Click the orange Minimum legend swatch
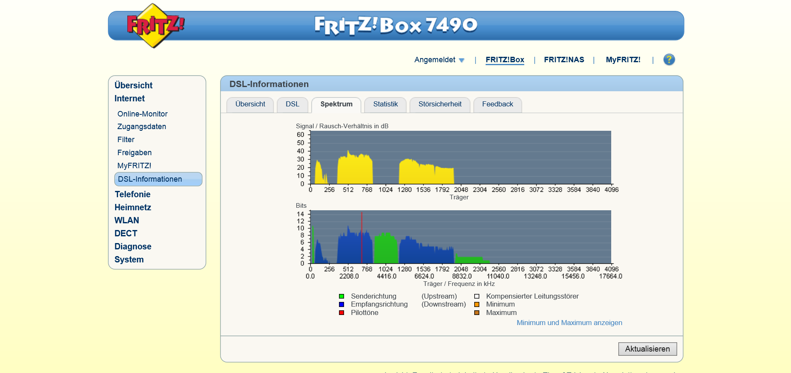Image resolution: width=791 pixels, height=373 pixels. (x=477, y=304)
